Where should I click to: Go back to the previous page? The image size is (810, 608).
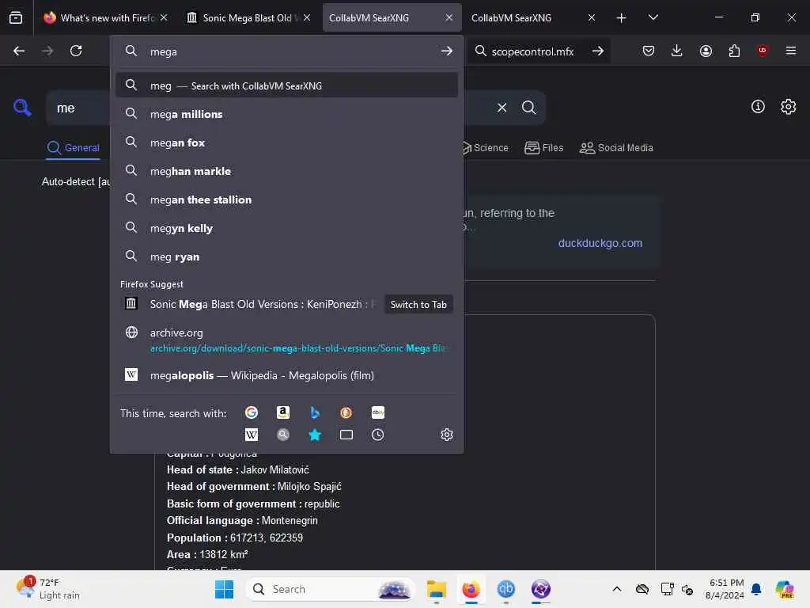19,51
